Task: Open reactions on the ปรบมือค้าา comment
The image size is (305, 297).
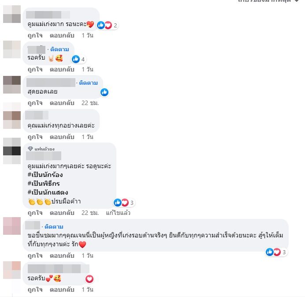Action: point(124,203)
